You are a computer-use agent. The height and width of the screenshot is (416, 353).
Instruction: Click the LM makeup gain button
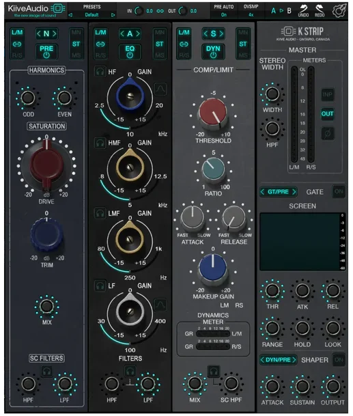pos(225,305)
